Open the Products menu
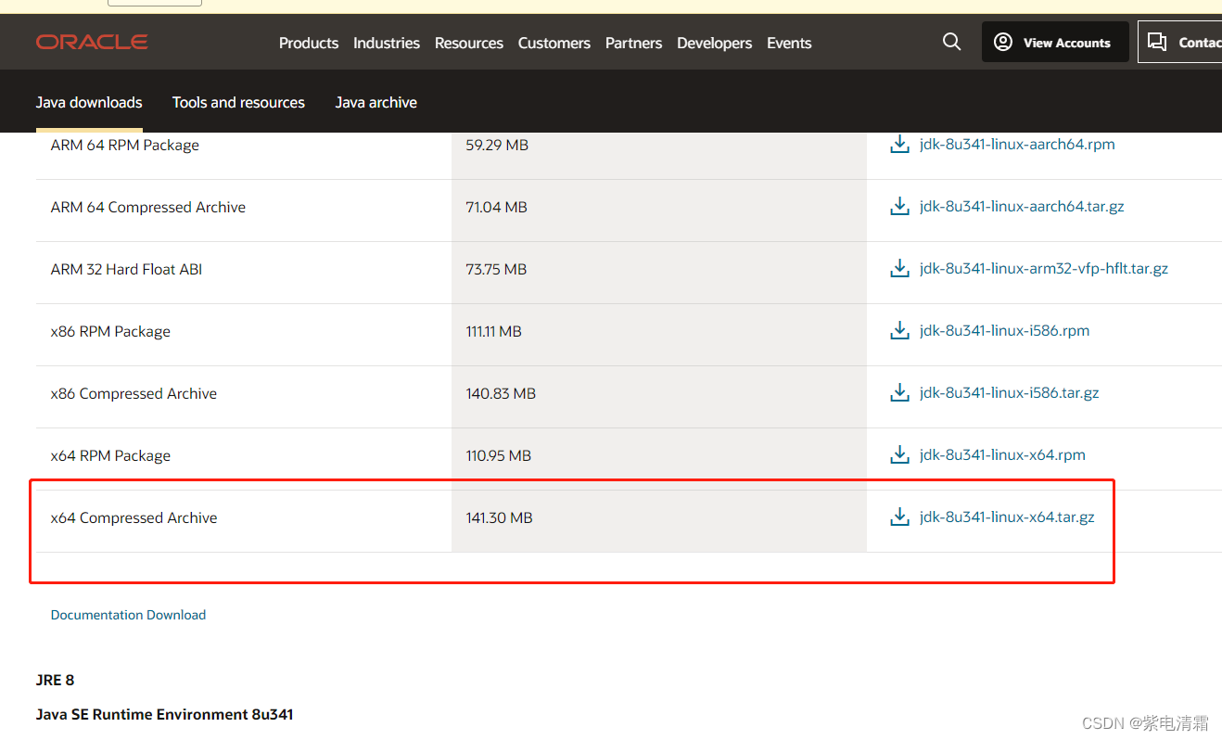Screen dimensions: 1222x740 pos(309,43)
